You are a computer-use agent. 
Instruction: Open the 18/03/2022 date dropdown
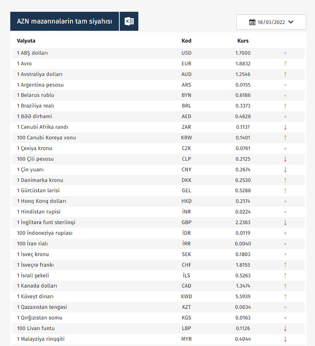271,22
